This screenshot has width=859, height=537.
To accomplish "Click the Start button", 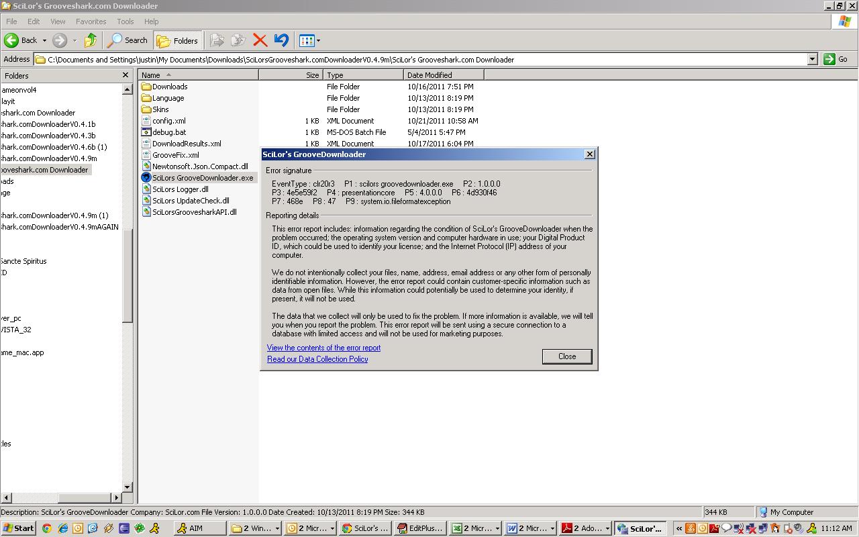I will point(18,528).
